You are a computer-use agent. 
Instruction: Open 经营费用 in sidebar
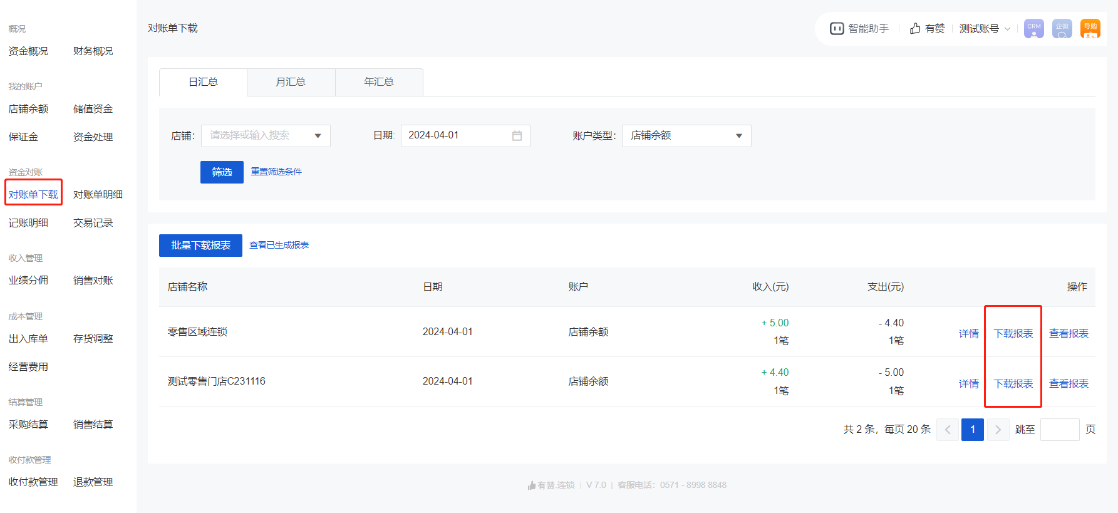coord(28,367)
